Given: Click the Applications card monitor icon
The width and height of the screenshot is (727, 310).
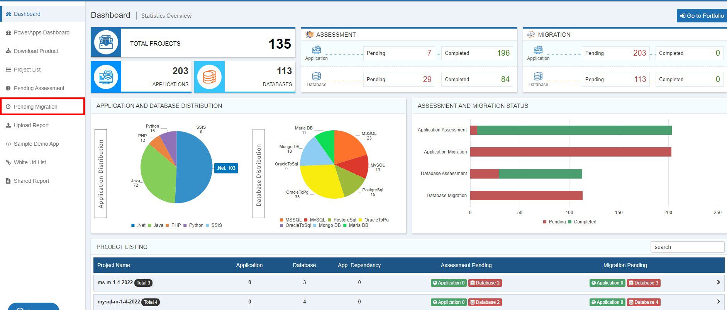Looking at the screenshot, I should pyautogui.click(x=106, y=77).
